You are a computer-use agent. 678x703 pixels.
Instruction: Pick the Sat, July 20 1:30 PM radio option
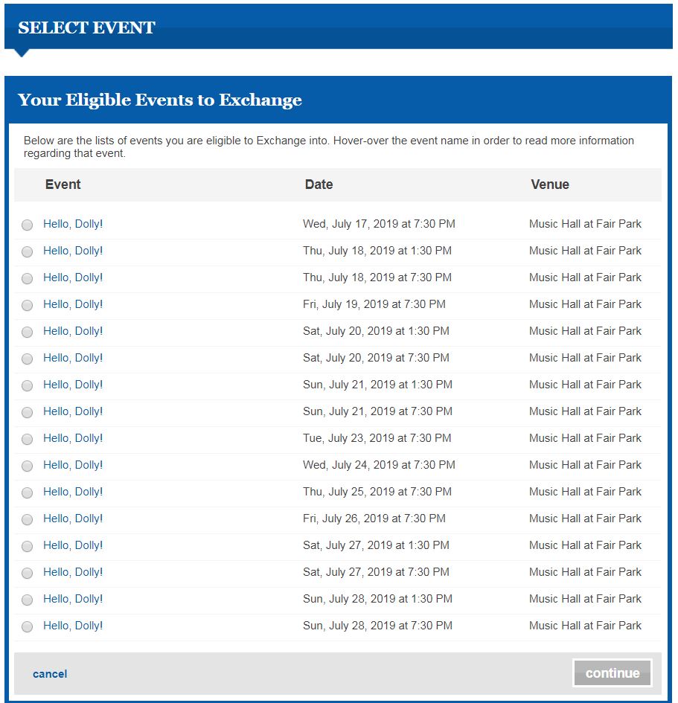coord(28,332)
